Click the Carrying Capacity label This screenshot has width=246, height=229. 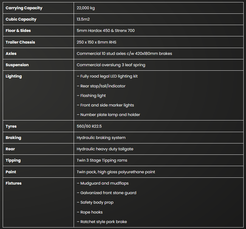pos(24,8)
